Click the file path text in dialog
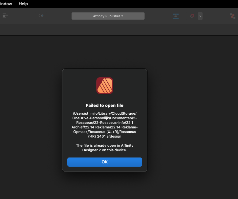The width and height of the screenshot is (238, 199). coord(105,125)
